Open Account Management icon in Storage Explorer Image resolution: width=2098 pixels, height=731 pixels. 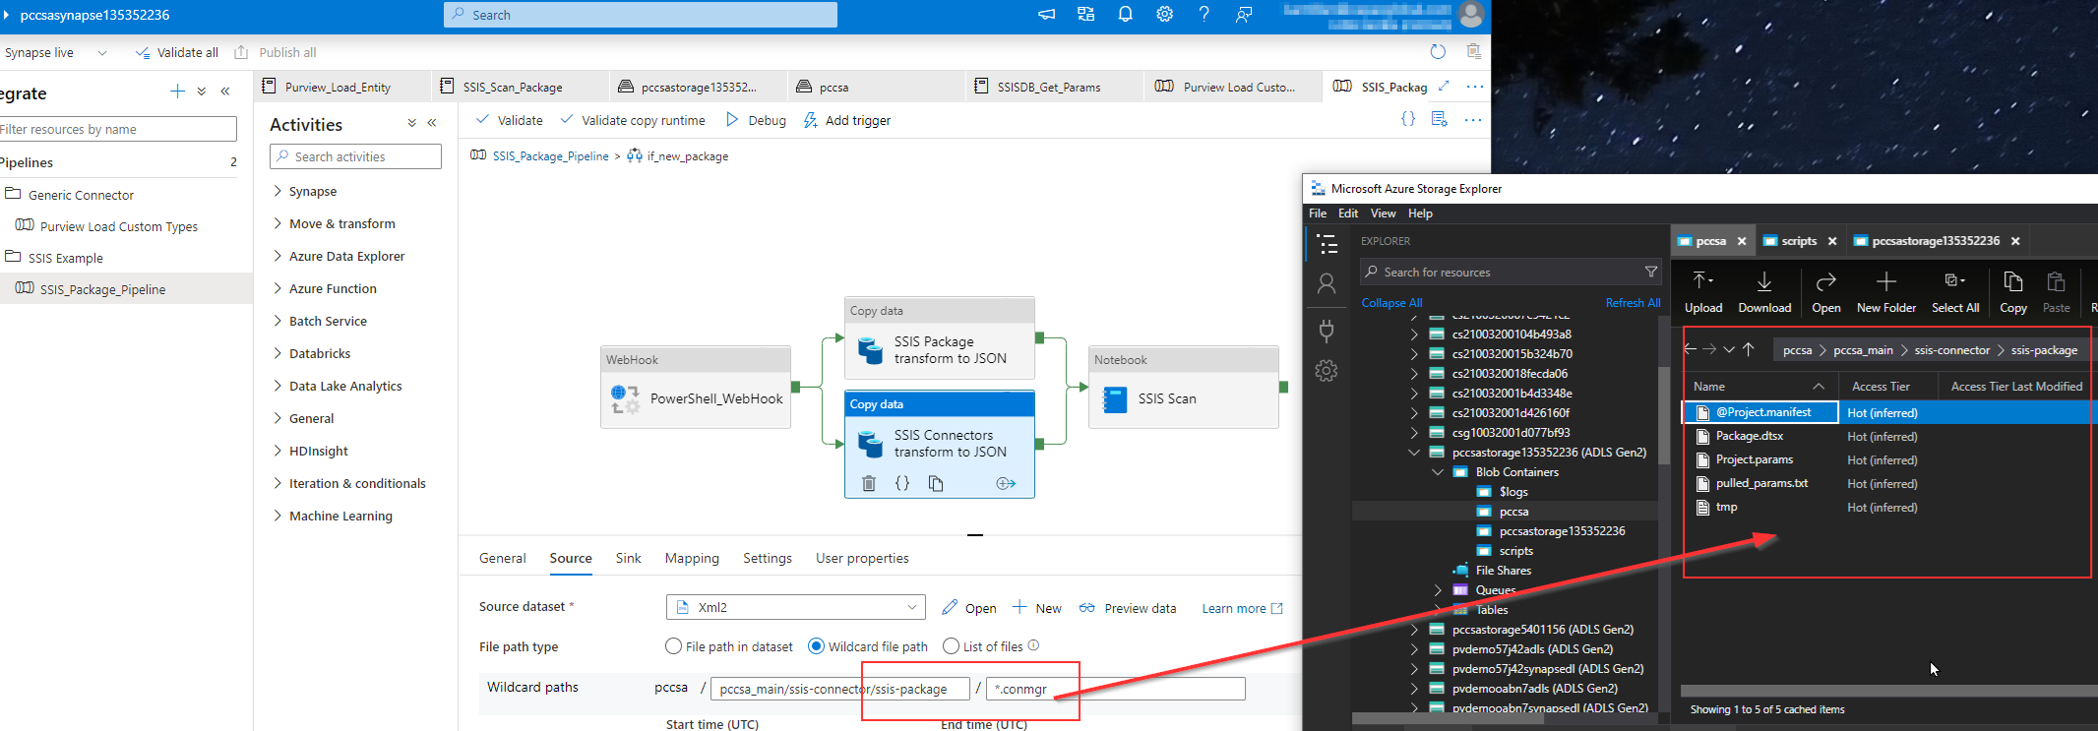coord(1327,284)
